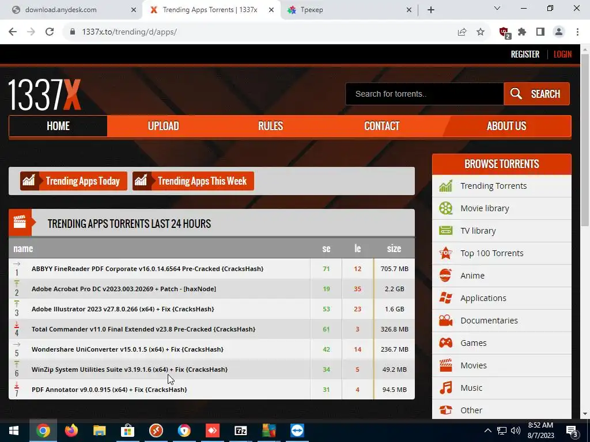Open Firefox from the taskbar

(71, 430)
